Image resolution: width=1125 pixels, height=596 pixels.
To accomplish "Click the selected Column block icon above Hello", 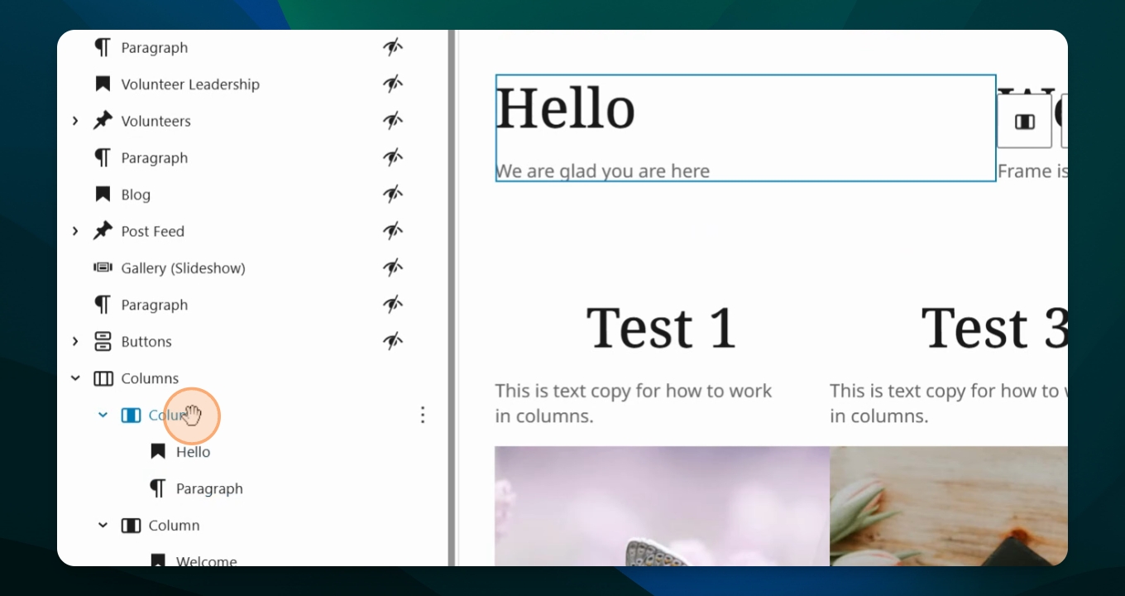I will tap(131, 415).
